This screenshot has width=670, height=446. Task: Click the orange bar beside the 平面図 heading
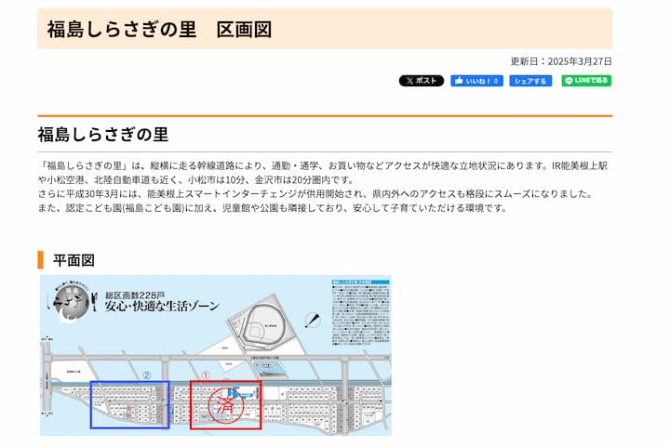(x=41, y=259)
